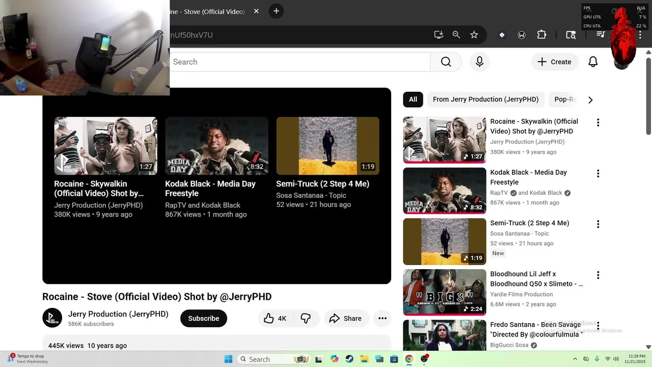Expand chip list with right chevron
Image resolution: width=652 pixels, height=367 pixels.
(x=590, y=100)
